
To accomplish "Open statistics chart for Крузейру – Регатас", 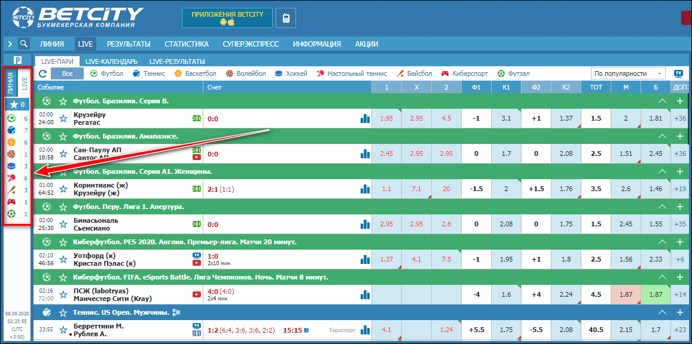I will coord(364,118).
